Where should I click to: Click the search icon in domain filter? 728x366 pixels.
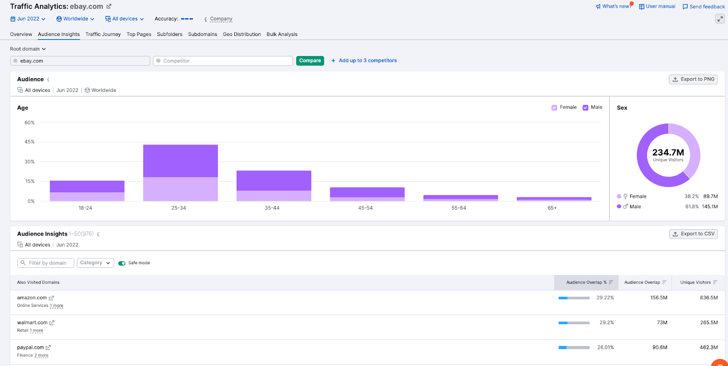coord(23,263)
